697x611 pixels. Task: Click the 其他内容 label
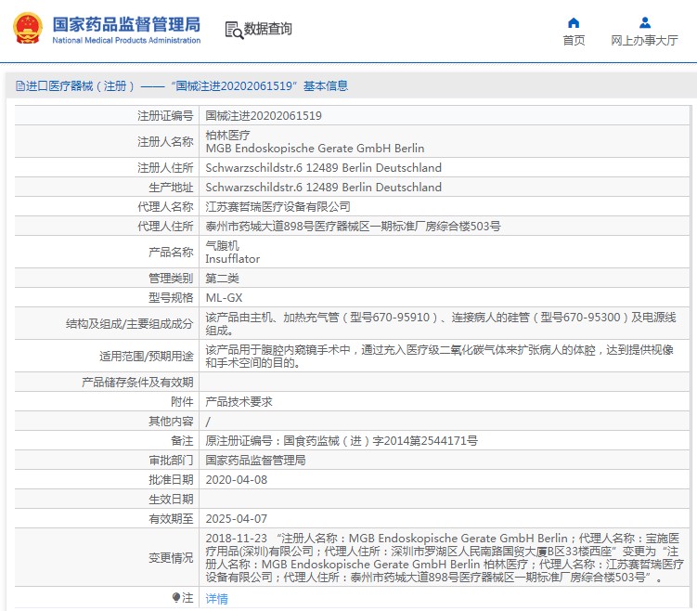click(171, 422)
